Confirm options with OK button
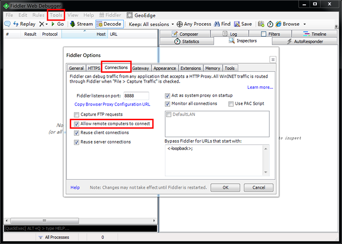The width and height of the screenshot is (342, 244). (225, 188)
